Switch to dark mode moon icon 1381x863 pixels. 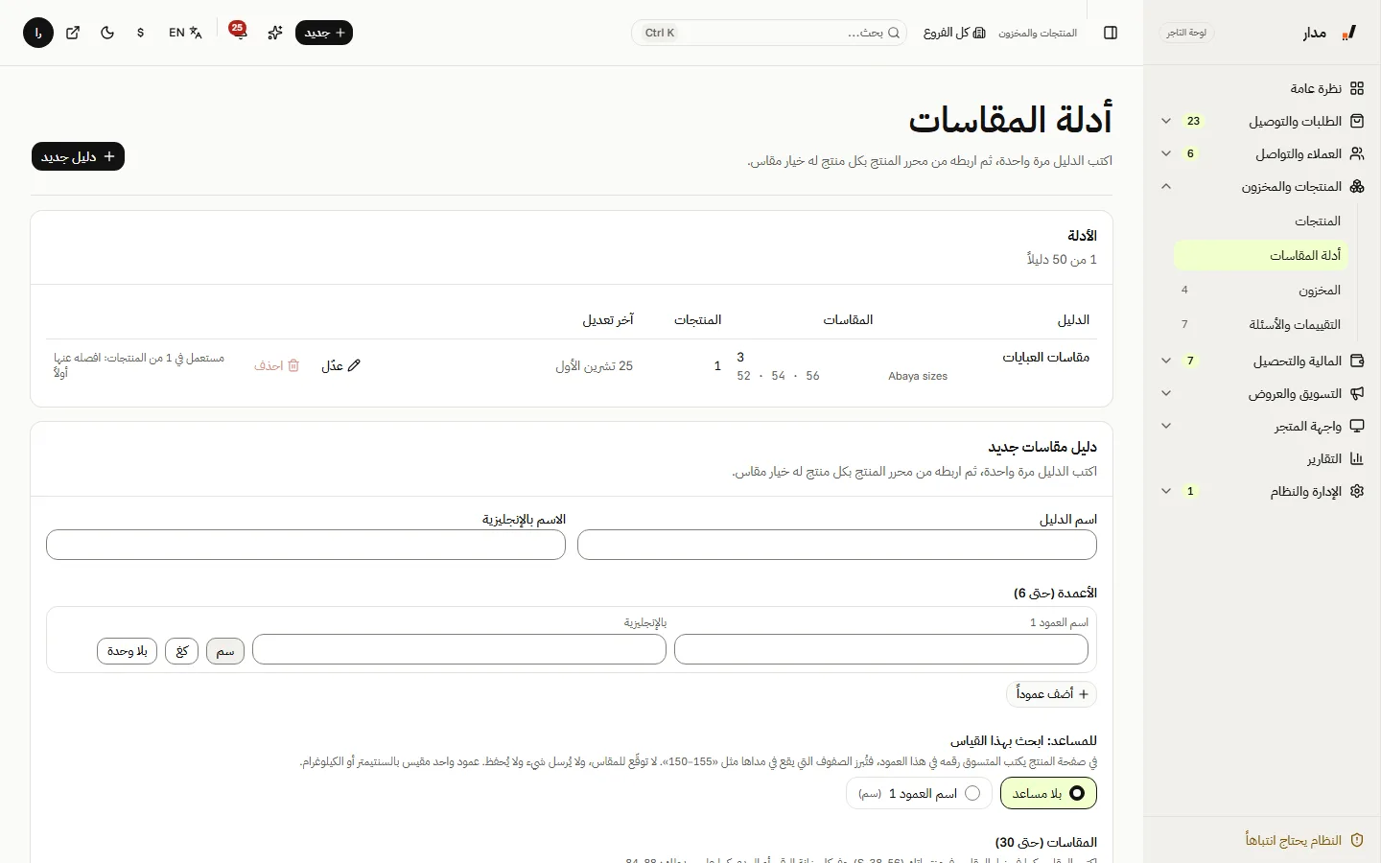(107, 33)
